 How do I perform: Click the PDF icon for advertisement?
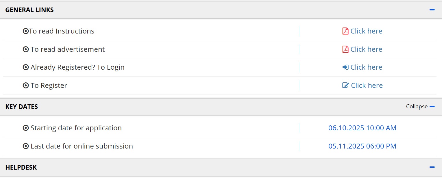pyautogui.click(x=345, y=49)
